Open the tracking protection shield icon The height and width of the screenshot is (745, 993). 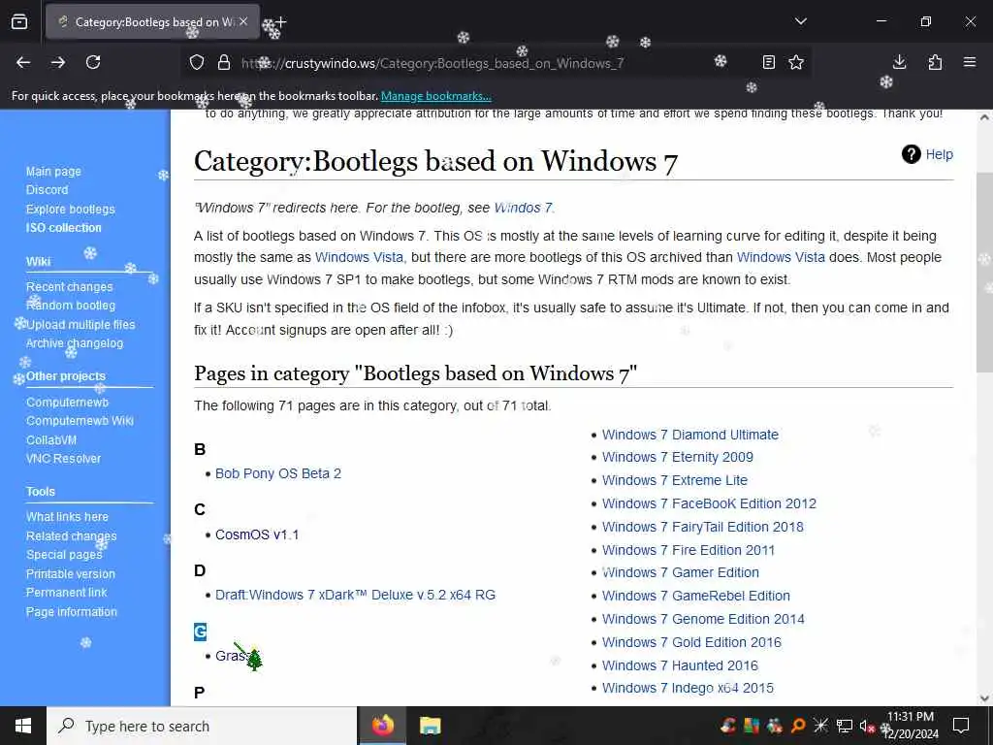pyautogui.click(x=197, y=62)
